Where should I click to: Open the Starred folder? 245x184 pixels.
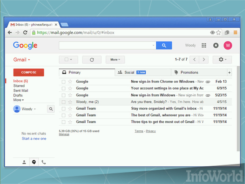pos(19,86)
